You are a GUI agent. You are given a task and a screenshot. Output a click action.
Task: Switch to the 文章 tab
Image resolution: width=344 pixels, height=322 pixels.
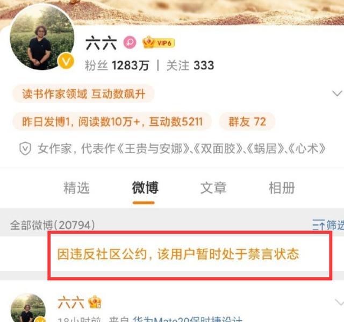pyautogui.click(x=213, y=188)
